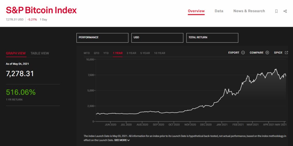Click the As of May 04, 2021 text

point(17,64)
